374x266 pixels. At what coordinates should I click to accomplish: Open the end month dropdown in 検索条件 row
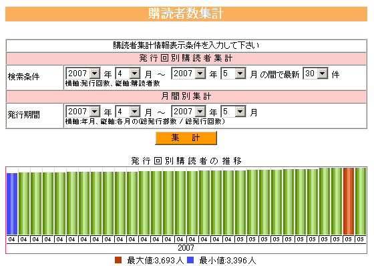point(233,74)
